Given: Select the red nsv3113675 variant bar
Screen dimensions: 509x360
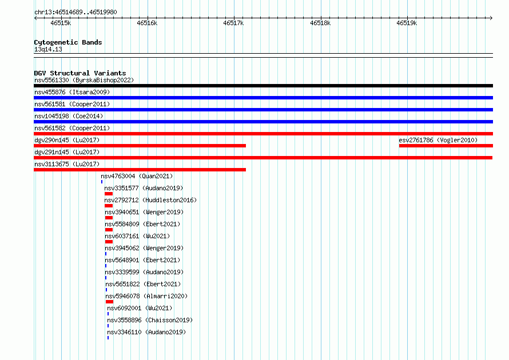Looking at the screenshot, I should click(140, 170).
